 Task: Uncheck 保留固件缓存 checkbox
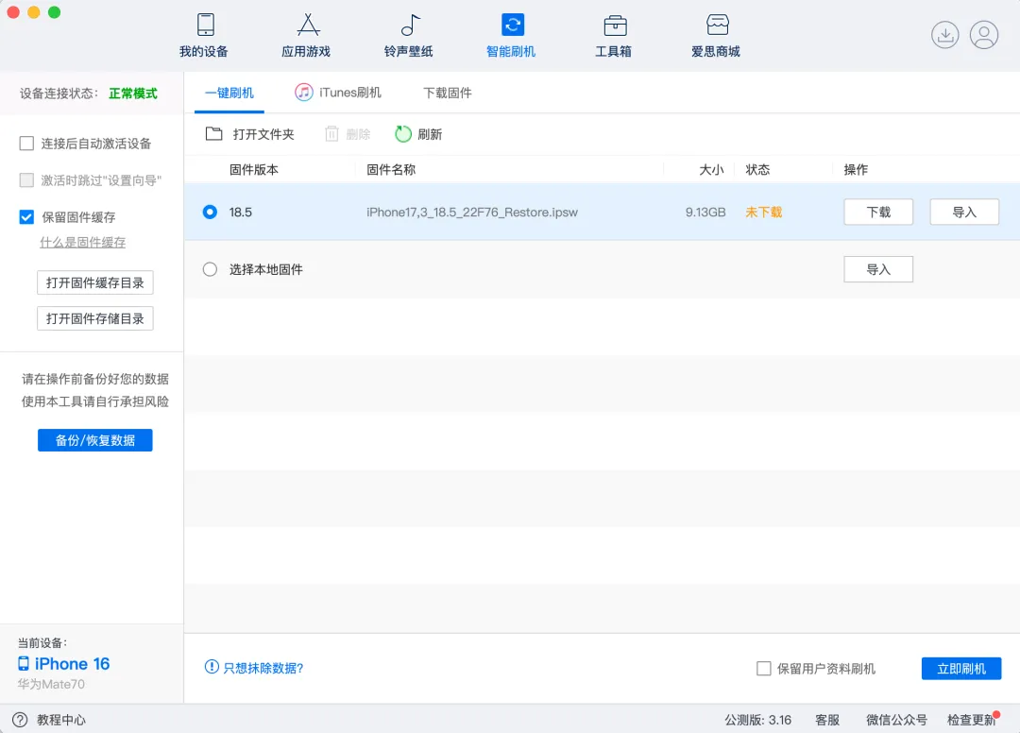pos(26,217)
